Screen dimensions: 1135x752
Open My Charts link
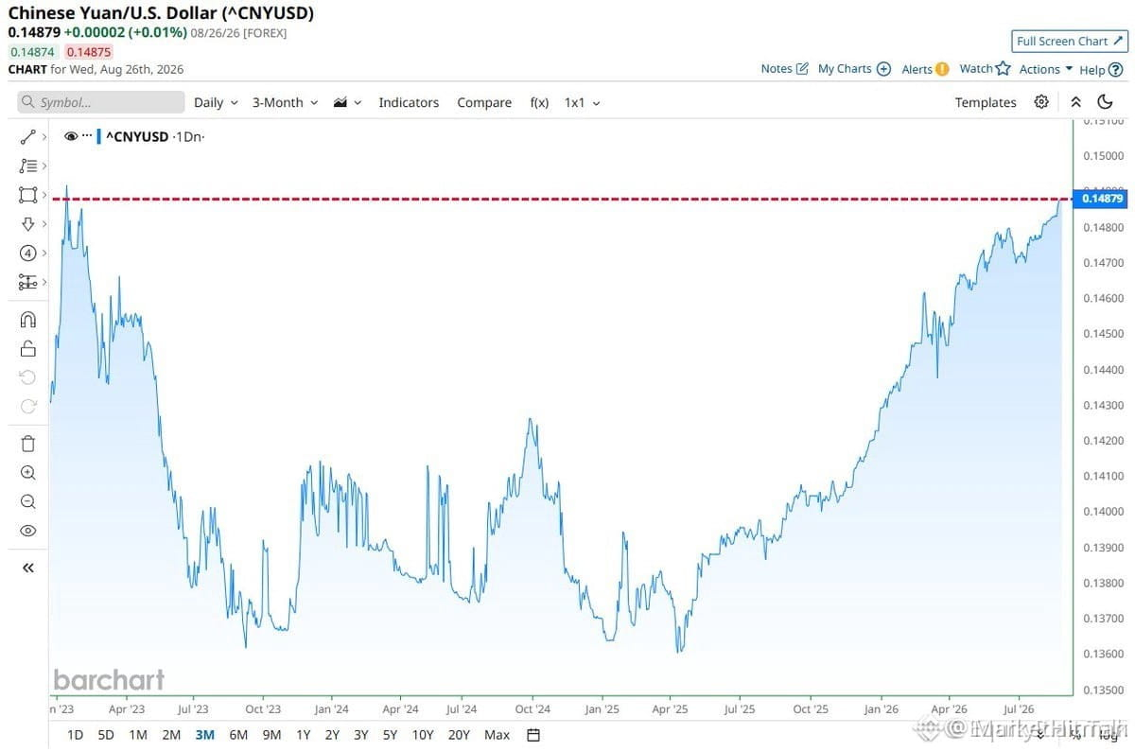pos(854,69)
